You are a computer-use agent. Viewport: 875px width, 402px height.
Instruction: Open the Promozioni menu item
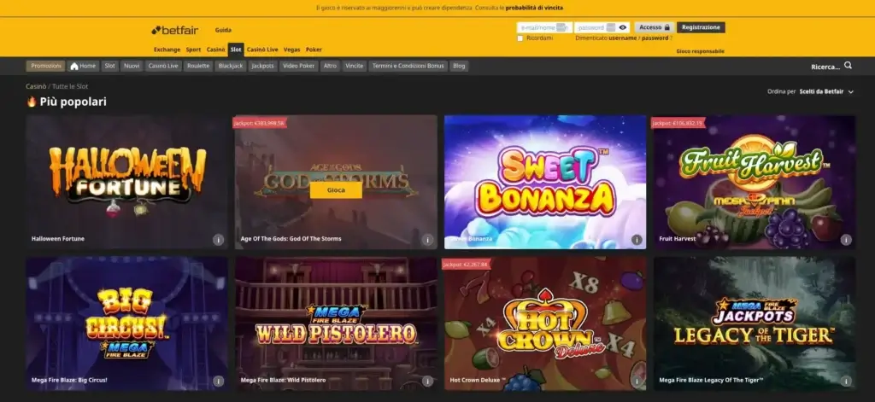(x=46, y=66)
